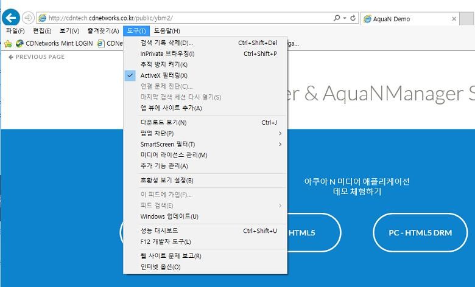Viewport: 475px width, 287px height.
Task: Open the 편집(E) menu
Action: [x=42, y=31]
